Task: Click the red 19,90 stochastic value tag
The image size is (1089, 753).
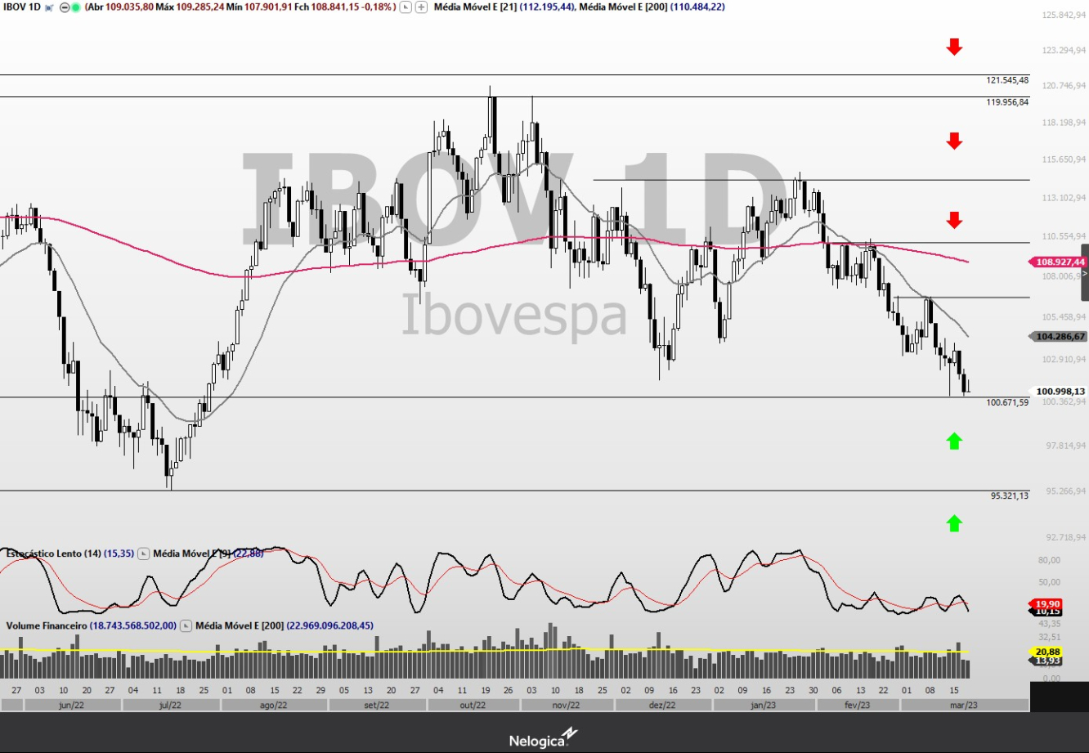Action: [x=1046, y=603]
